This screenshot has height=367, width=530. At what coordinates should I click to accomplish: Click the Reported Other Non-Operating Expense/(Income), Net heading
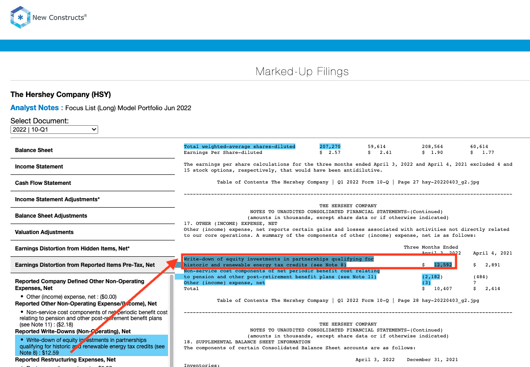coord(86,304)
